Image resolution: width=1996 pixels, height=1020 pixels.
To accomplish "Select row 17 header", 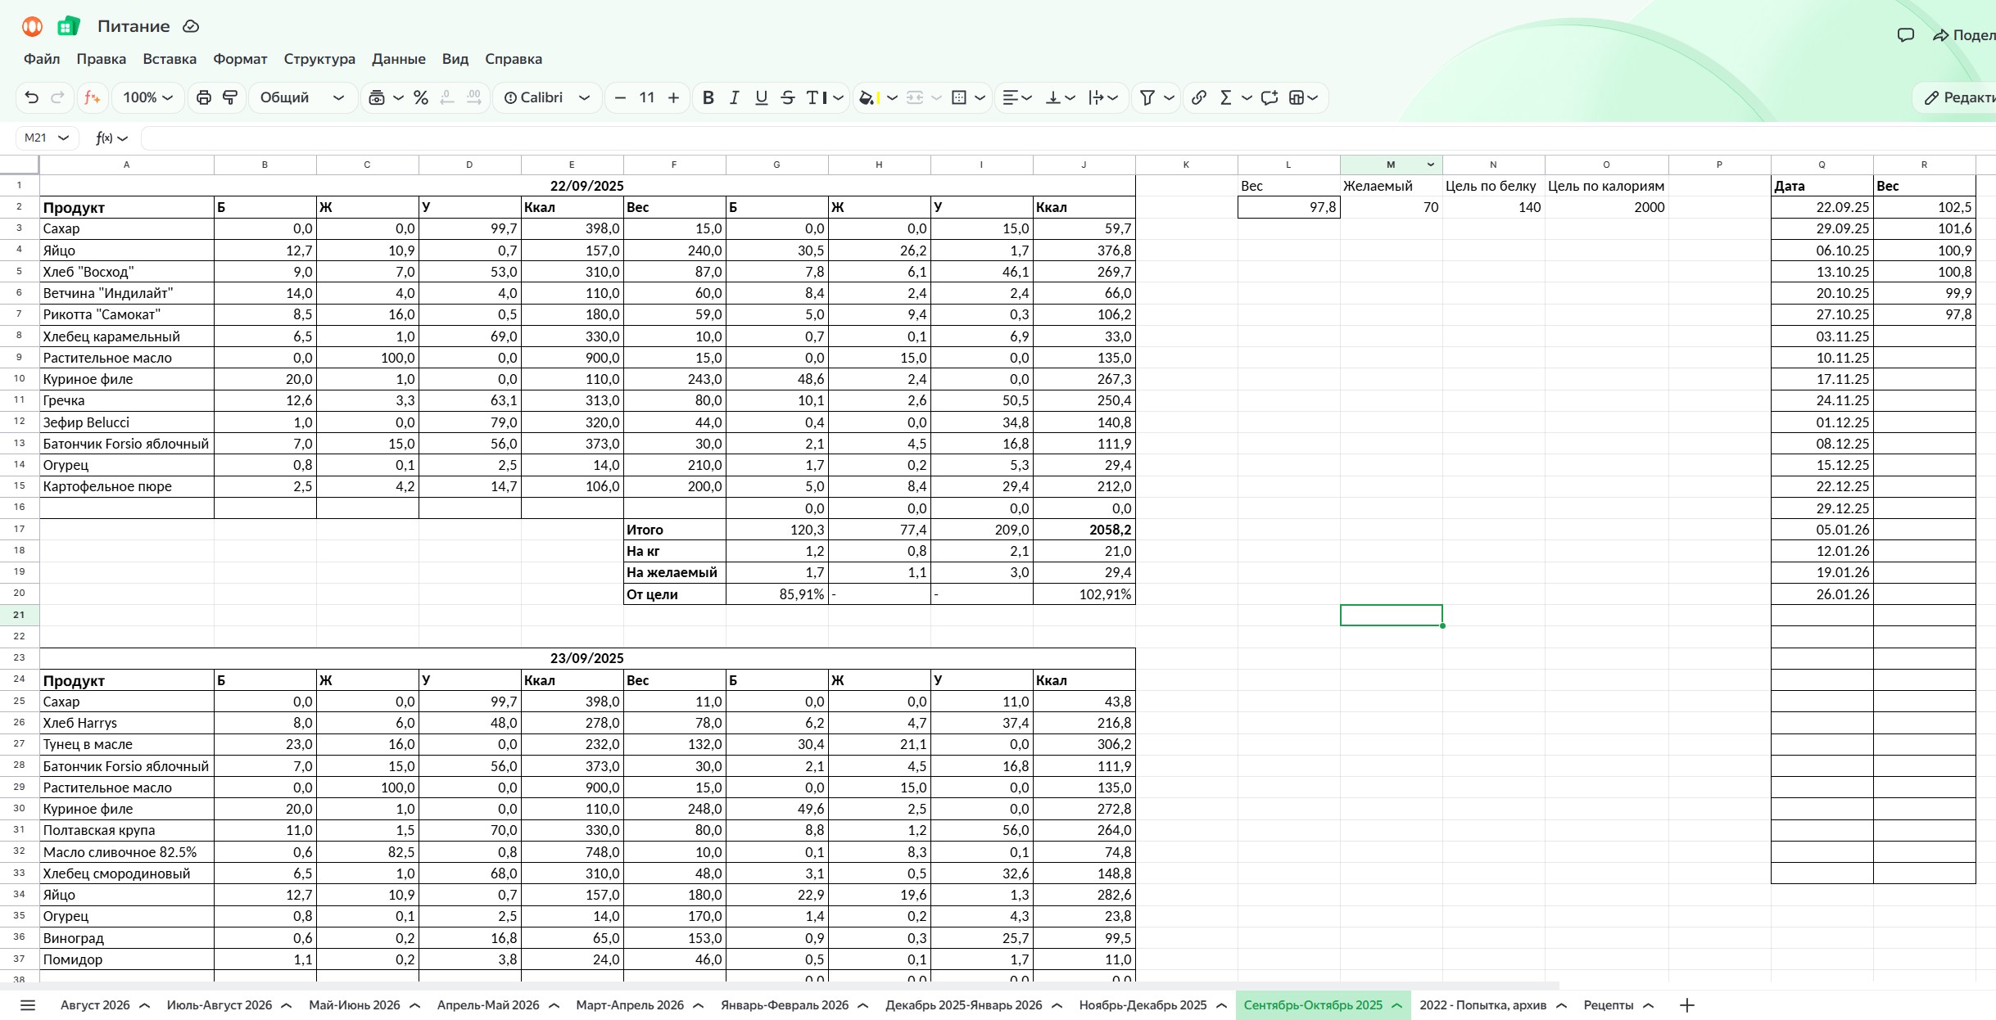I will 19,530.
